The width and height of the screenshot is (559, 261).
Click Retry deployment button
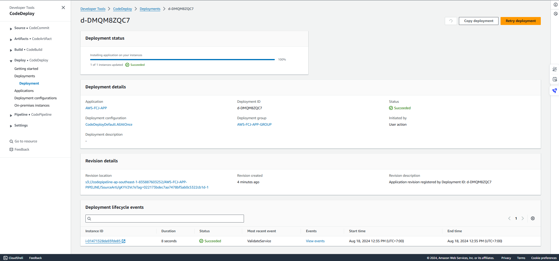(x=521, y=21)
